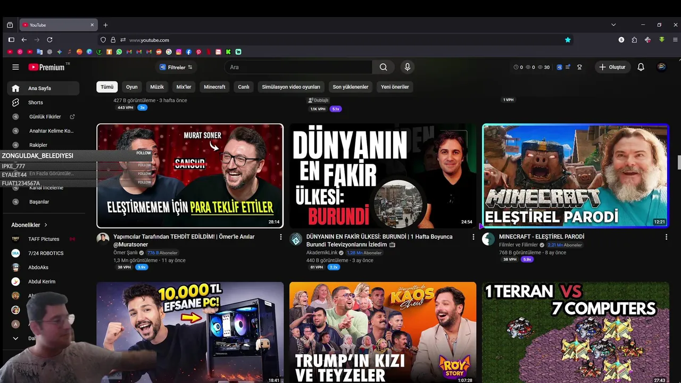Select the Yeni öneriler chip
The height and width of the screenshot is (383, 681).
pyautogui.click(x=395, y=87)
